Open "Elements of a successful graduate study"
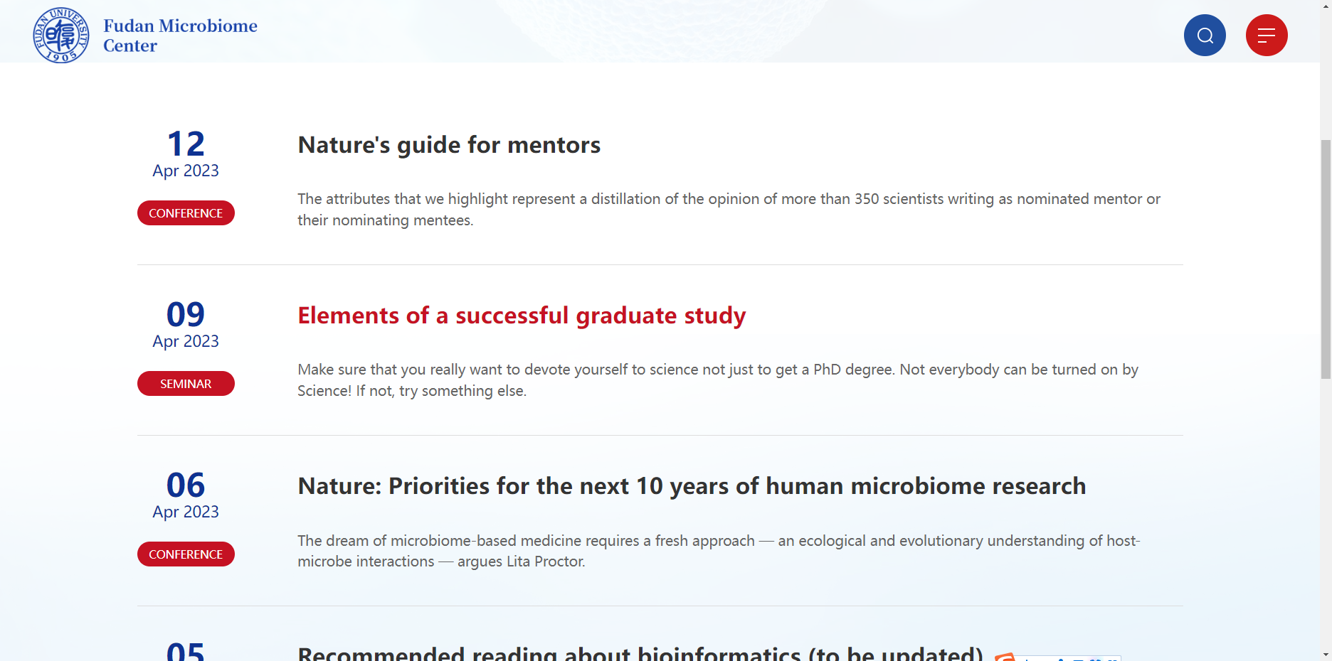The image size is (1332, 661). click(522, 316)
